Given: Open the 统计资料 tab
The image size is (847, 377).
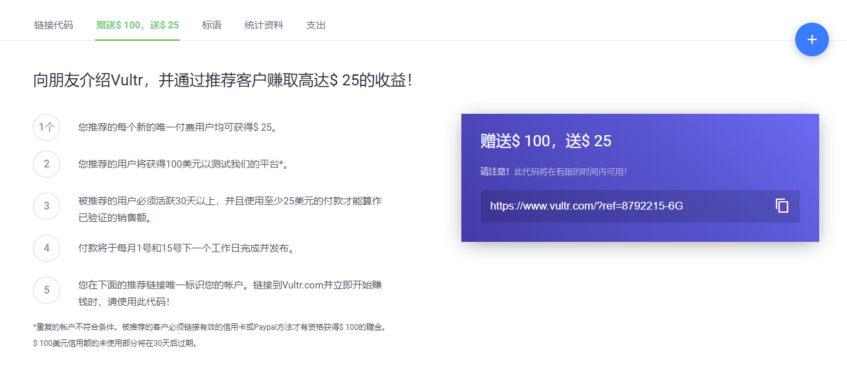Looking at the screenshot, I should 263,25.
